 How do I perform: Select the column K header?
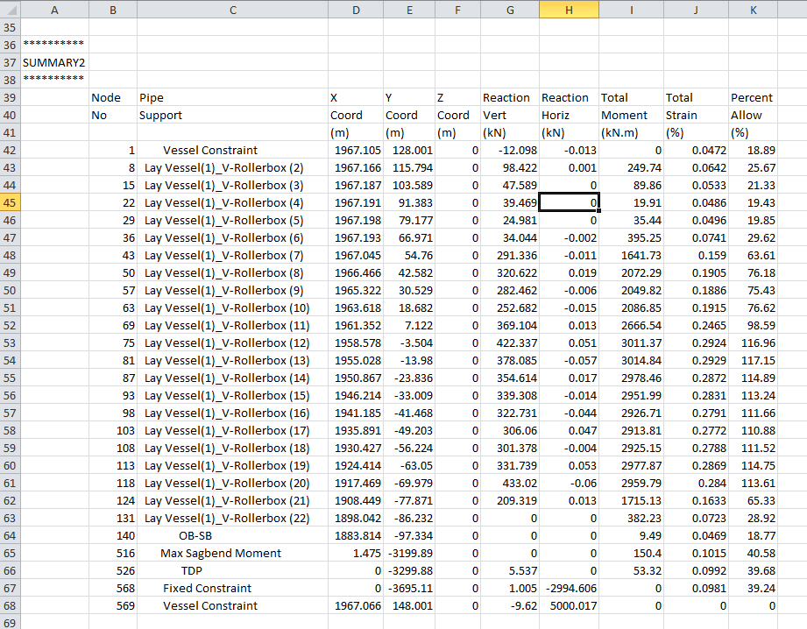[754, 10]
